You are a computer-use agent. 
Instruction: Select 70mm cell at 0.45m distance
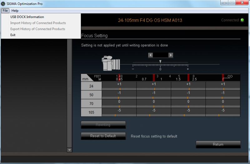[119, 104]
